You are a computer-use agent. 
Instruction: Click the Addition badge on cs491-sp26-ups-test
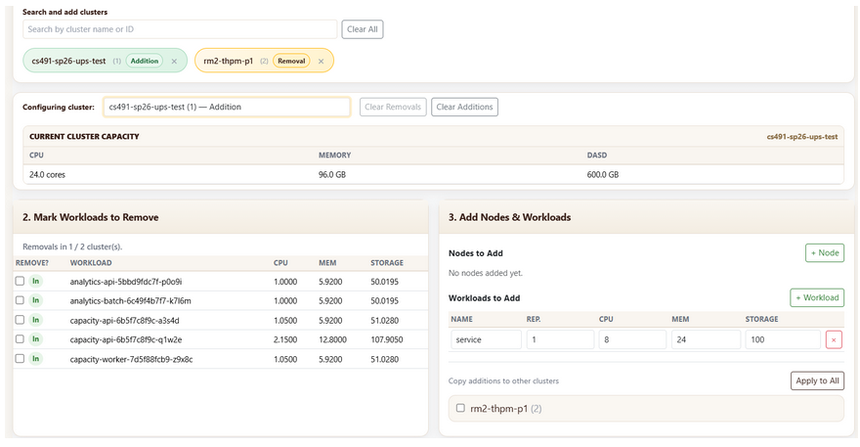[x=145, y=61]
